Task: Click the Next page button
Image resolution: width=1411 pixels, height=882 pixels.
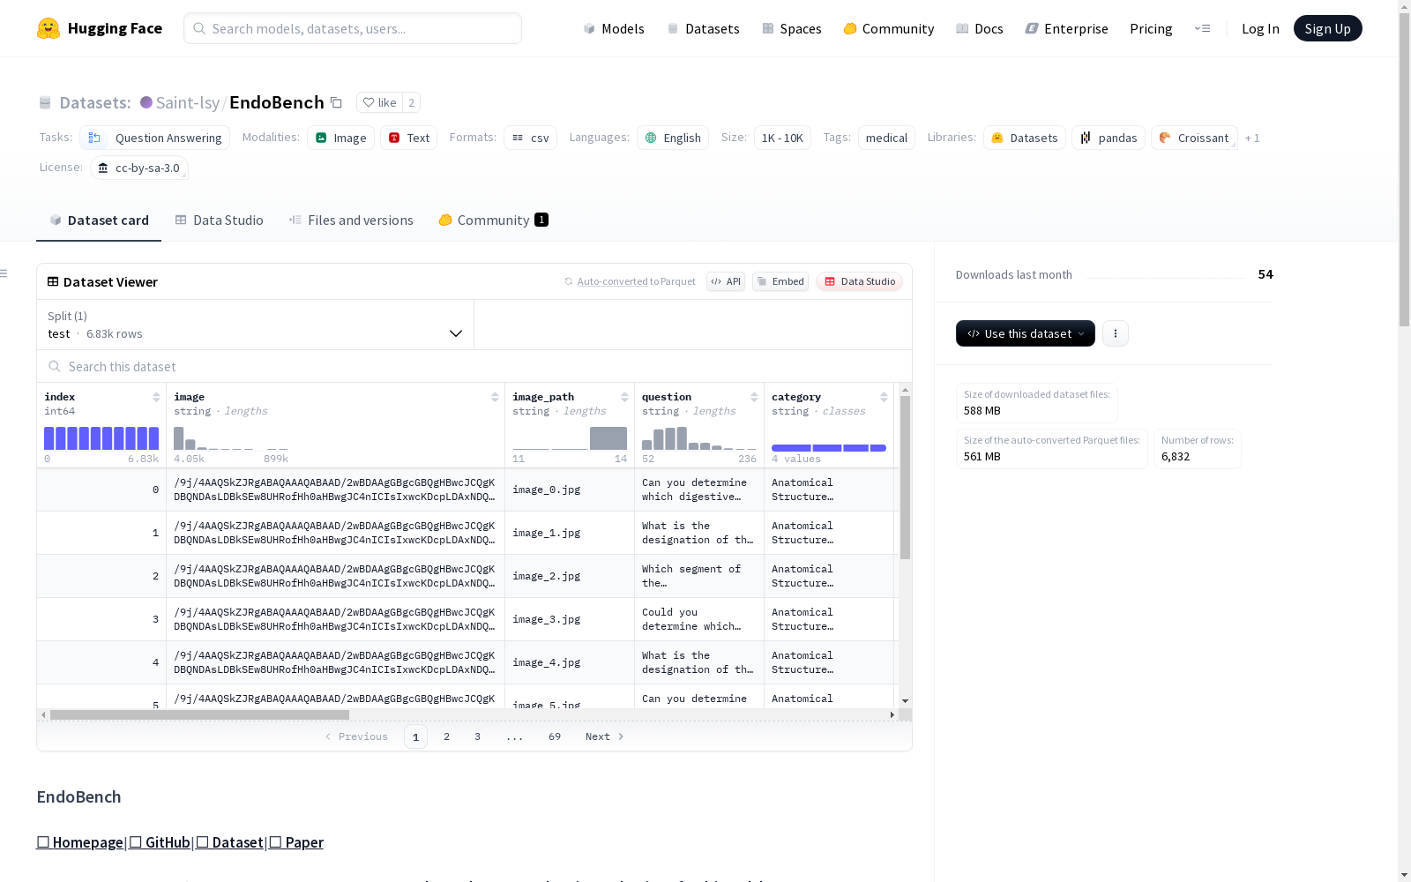Action: (605, 736)
